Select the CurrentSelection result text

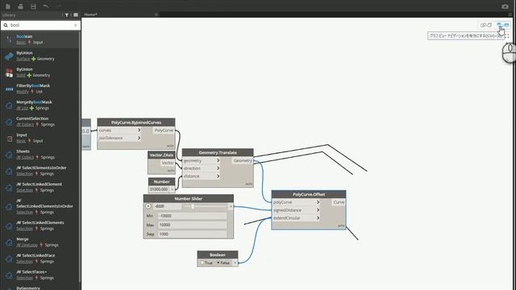point(32,118)
